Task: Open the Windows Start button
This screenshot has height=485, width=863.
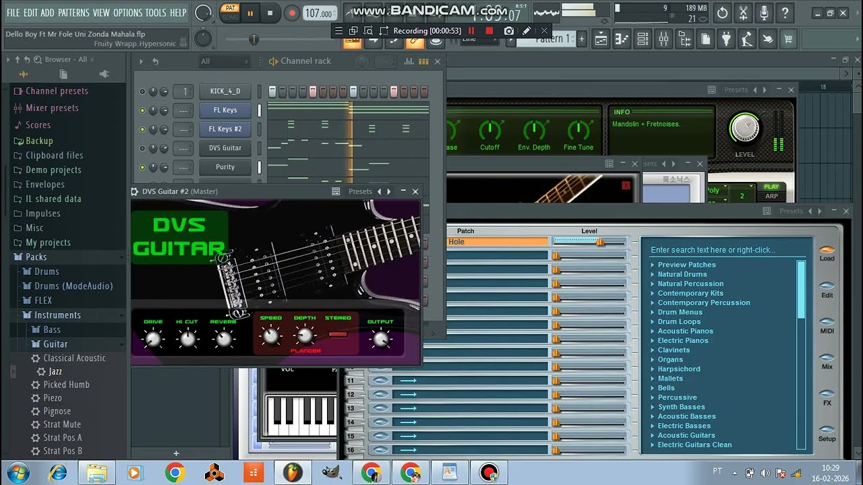Action: coord(19,473)
